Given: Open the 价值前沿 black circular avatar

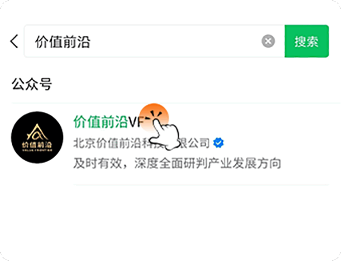Looking at the screenshot, I should [37, 138].
